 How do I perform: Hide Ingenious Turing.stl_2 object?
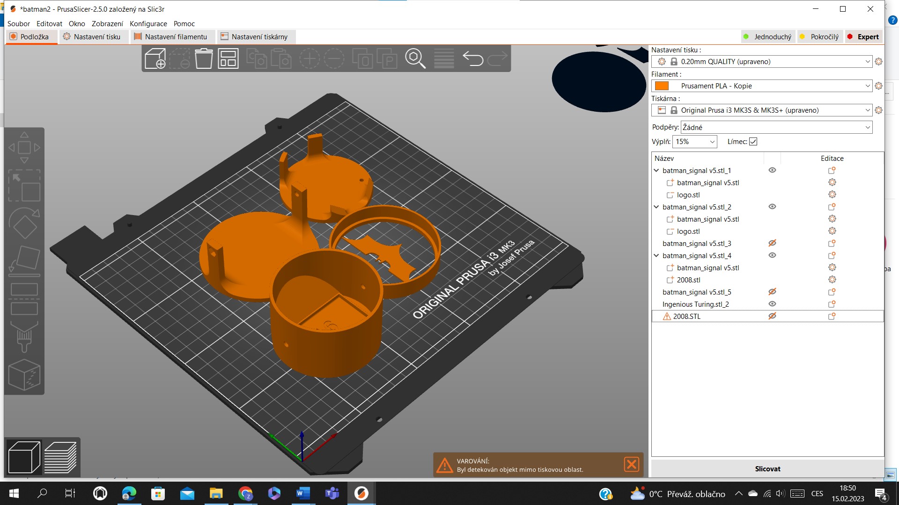[x=772, y=304]
